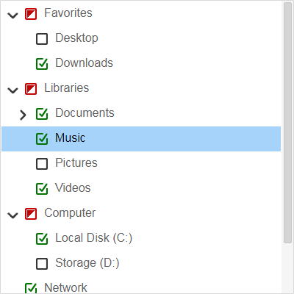Select the Videos tree item label
The image size is (294, 294).
point(73,188)
